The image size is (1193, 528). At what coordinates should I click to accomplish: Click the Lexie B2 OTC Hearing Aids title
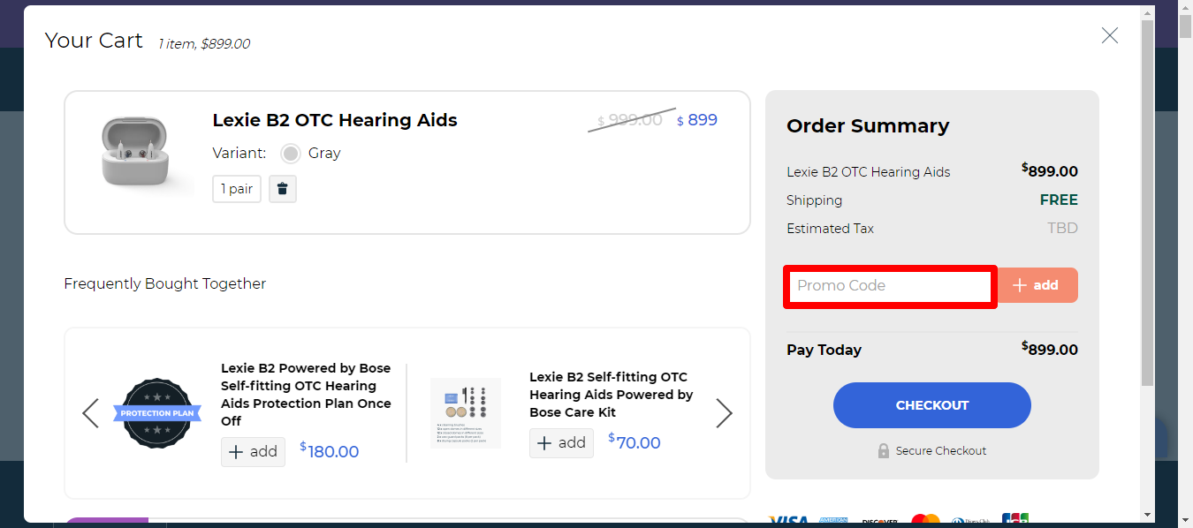click(334, 120)
